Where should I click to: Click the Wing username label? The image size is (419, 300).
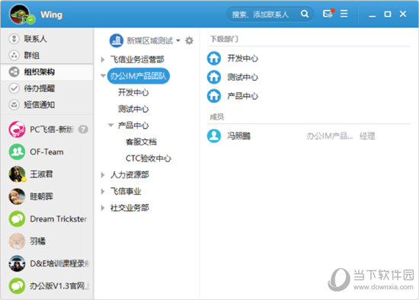52,14
